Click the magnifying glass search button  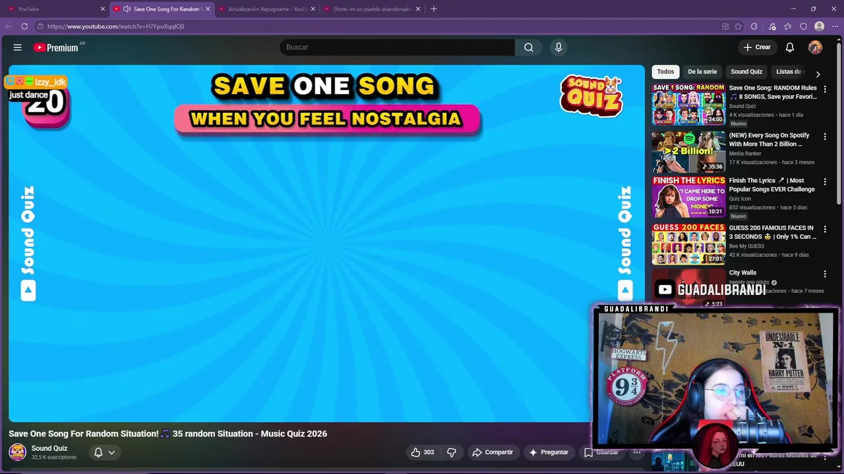click(x=529, y=47)
